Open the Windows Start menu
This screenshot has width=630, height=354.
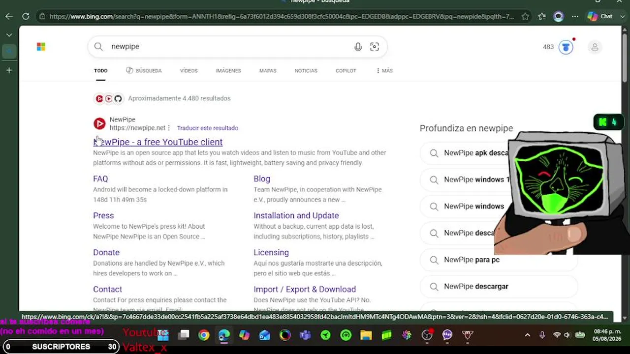coord(163,335)
